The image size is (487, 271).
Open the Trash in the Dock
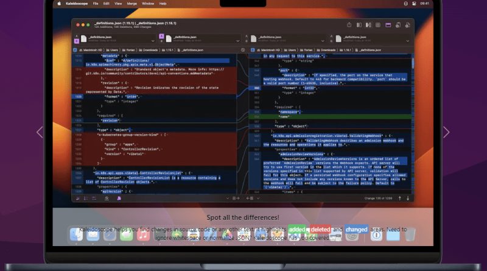point(410,234)
